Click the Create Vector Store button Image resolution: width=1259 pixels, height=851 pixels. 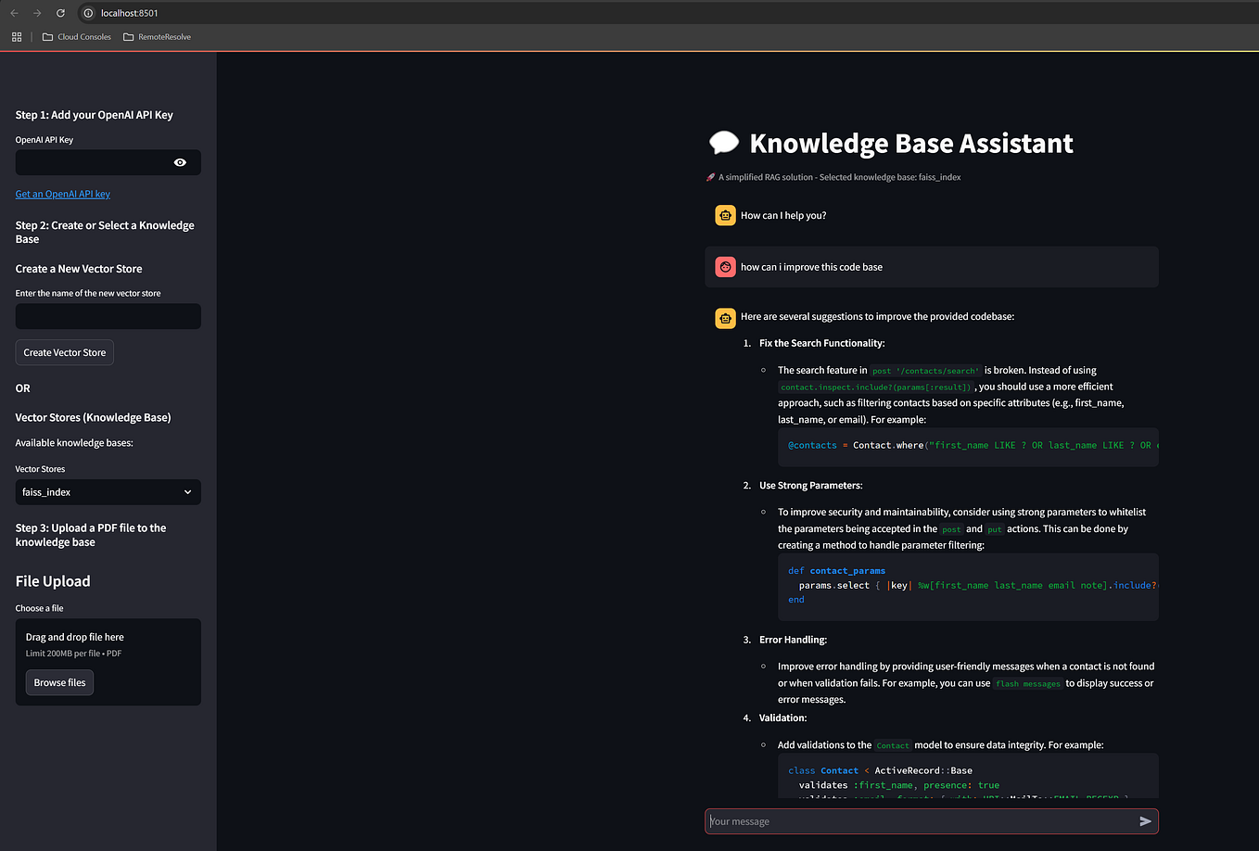point(64,351)
